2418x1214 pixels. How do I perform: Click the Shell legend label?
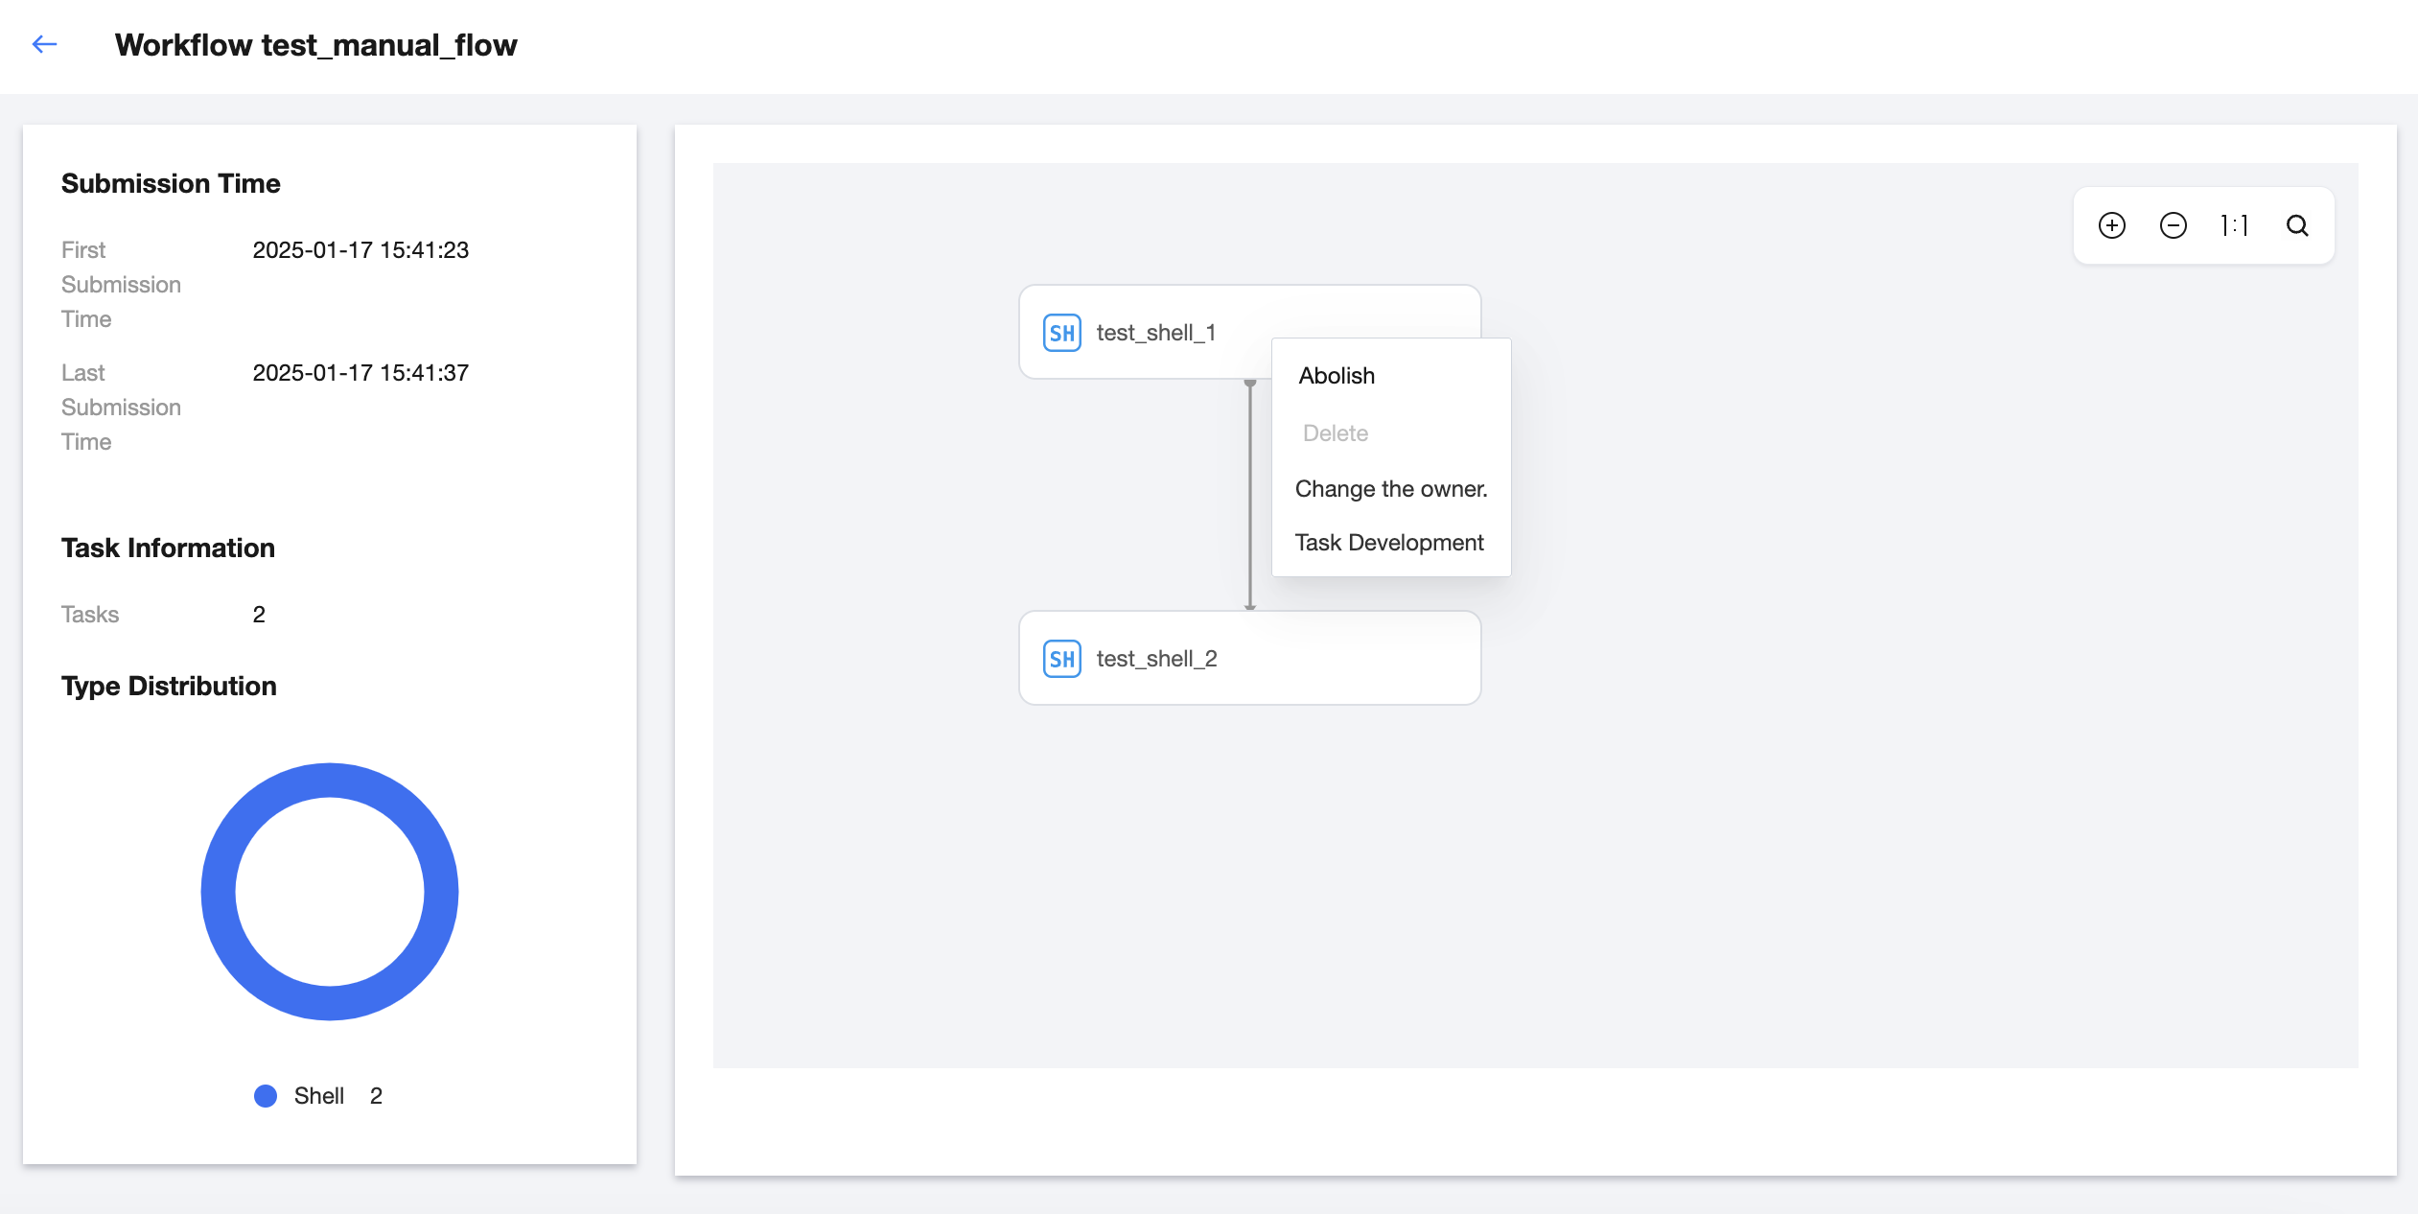click(x=318, y=1095)
